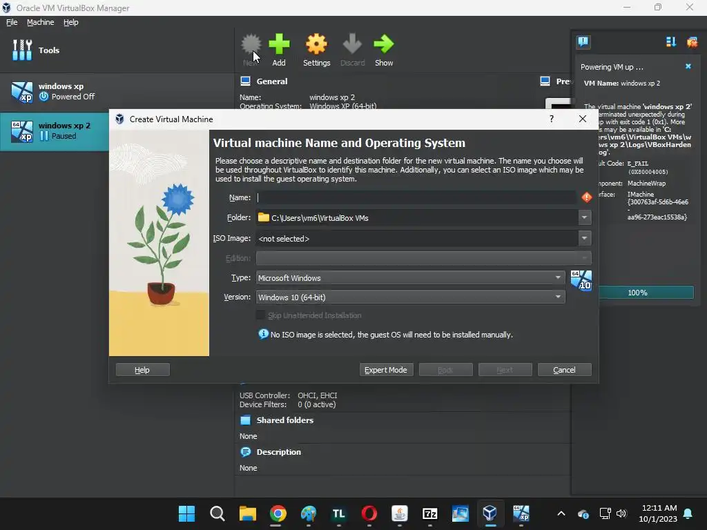Click the Name input field in dialog
Viewport: 707px width, 530px height.
[x=416, y=197]
